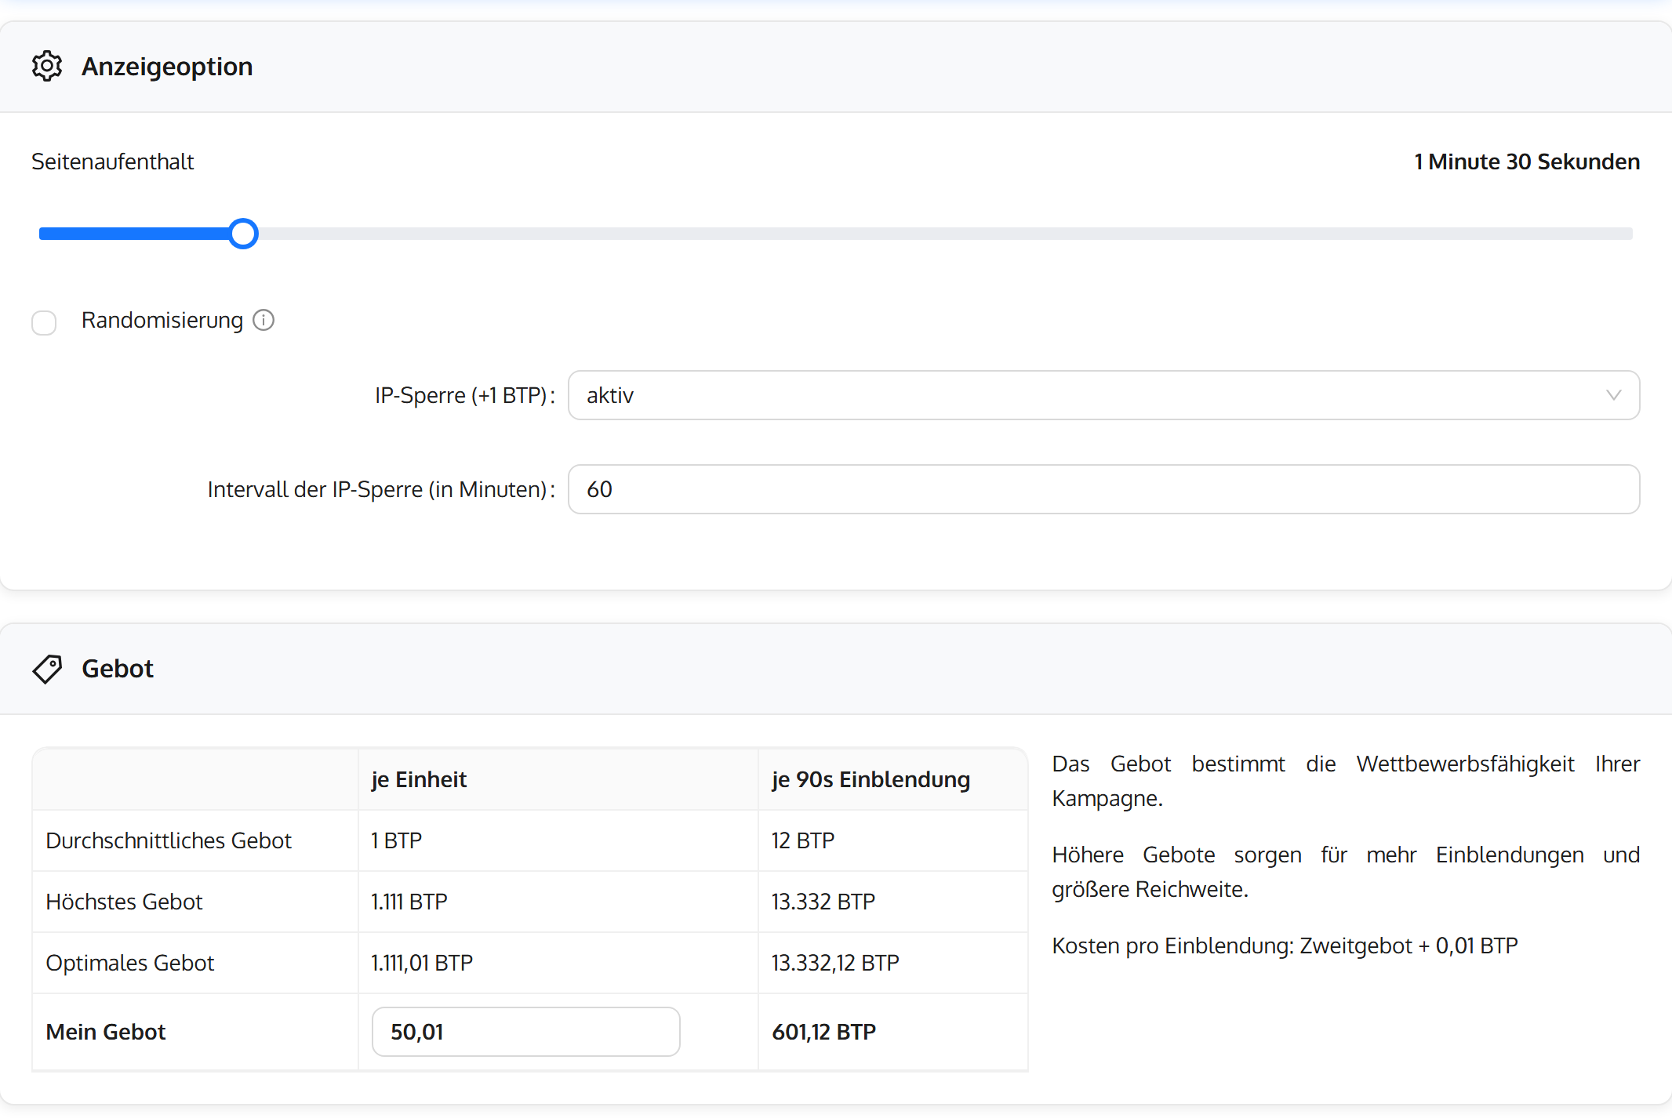
Task: Click the unfilled grey part of the Seitenaufenthalt slider track
Action: click(945, 234)
